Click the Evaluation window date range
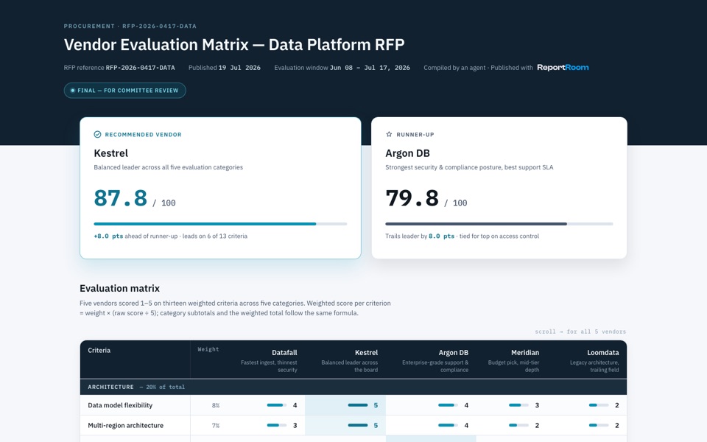 (370, 68)
